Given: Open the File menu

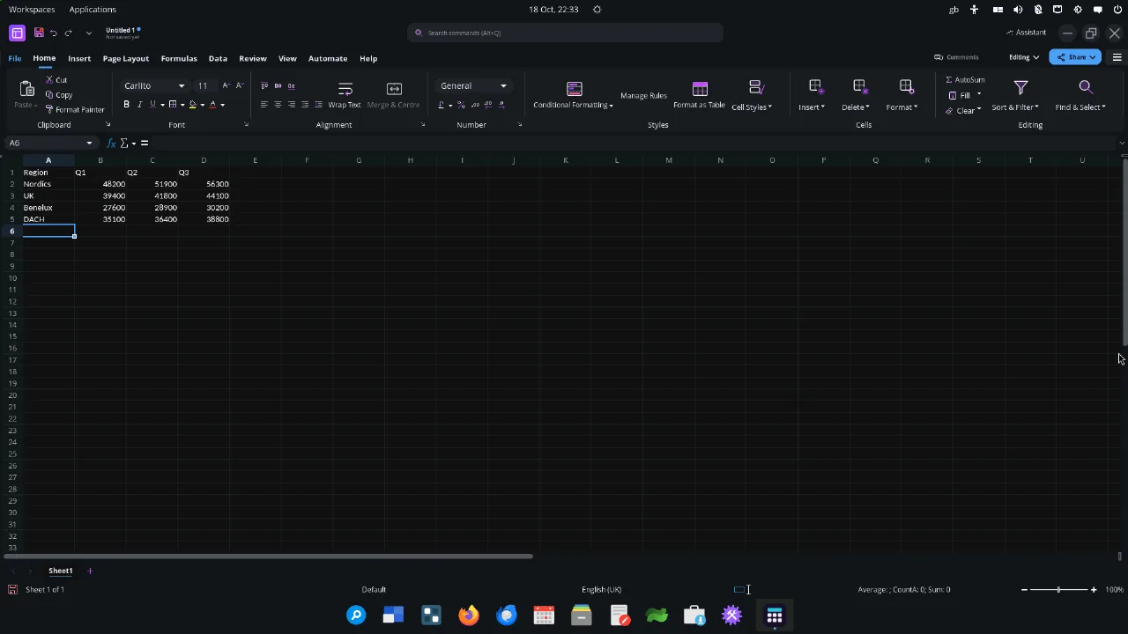Looking at the screenshot, I should [15, 58].
